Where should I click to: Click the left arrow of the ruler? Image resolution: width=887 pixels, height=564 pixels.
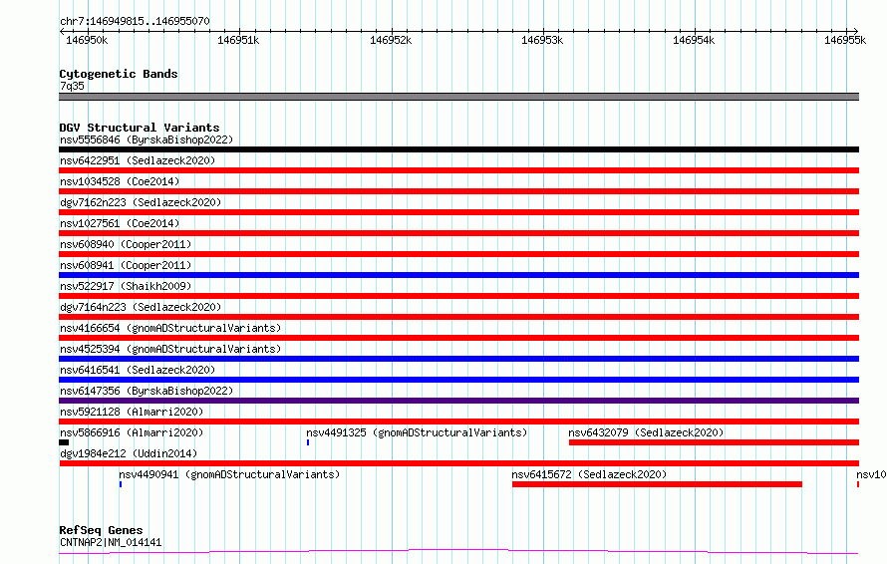(x=62, y=31)
